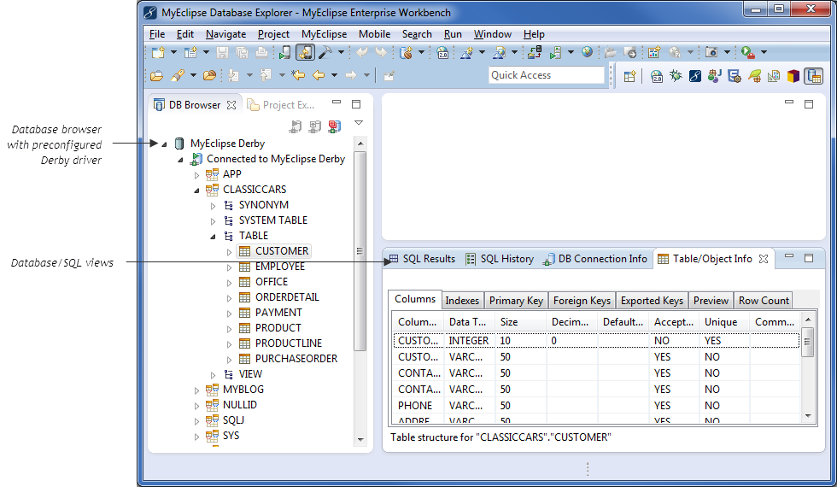Click the Open Perspective icon beside Quick Access
This screenshot has height=487, width=837.
[629, 76]
